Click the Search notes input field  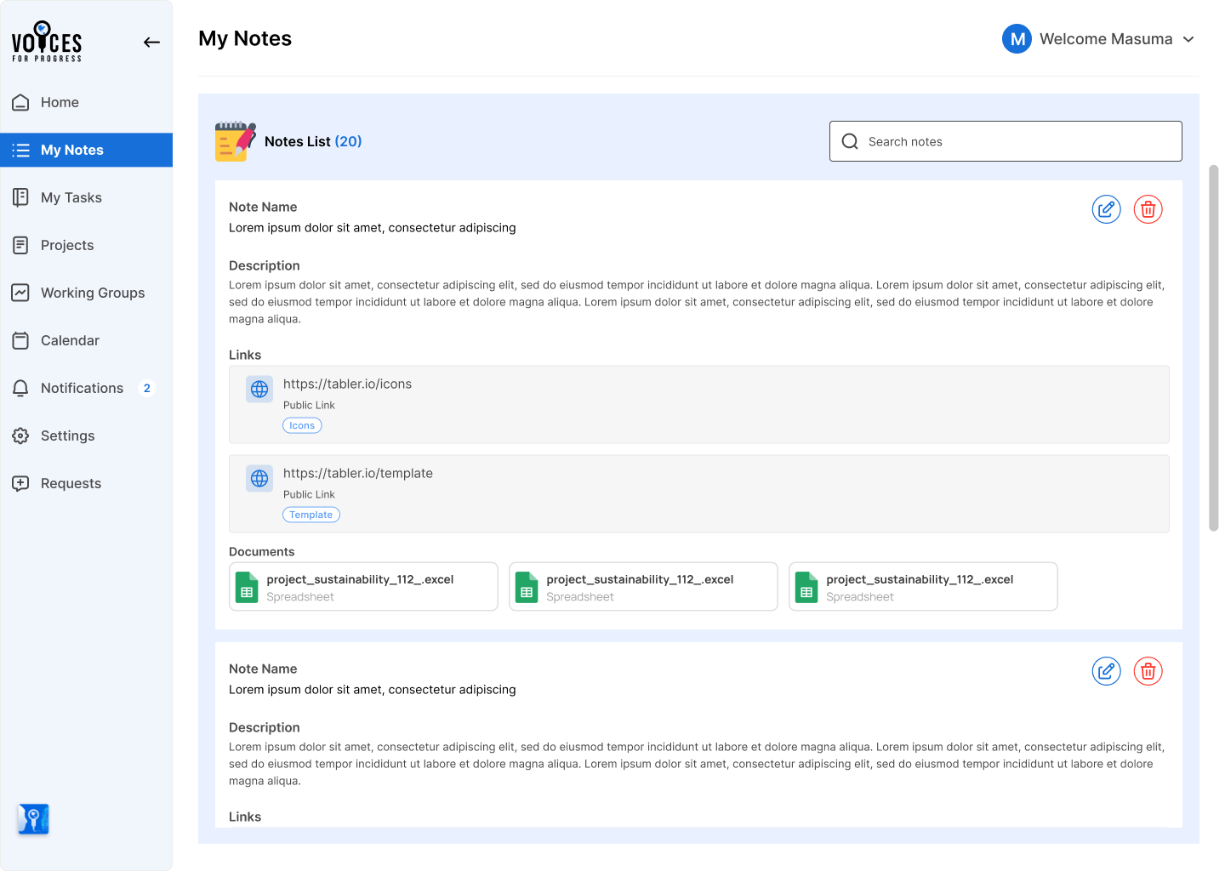click(x=1005, y=141)
